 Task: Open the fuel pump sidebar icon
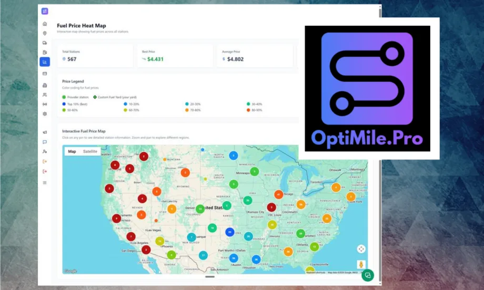coord(45,53)
